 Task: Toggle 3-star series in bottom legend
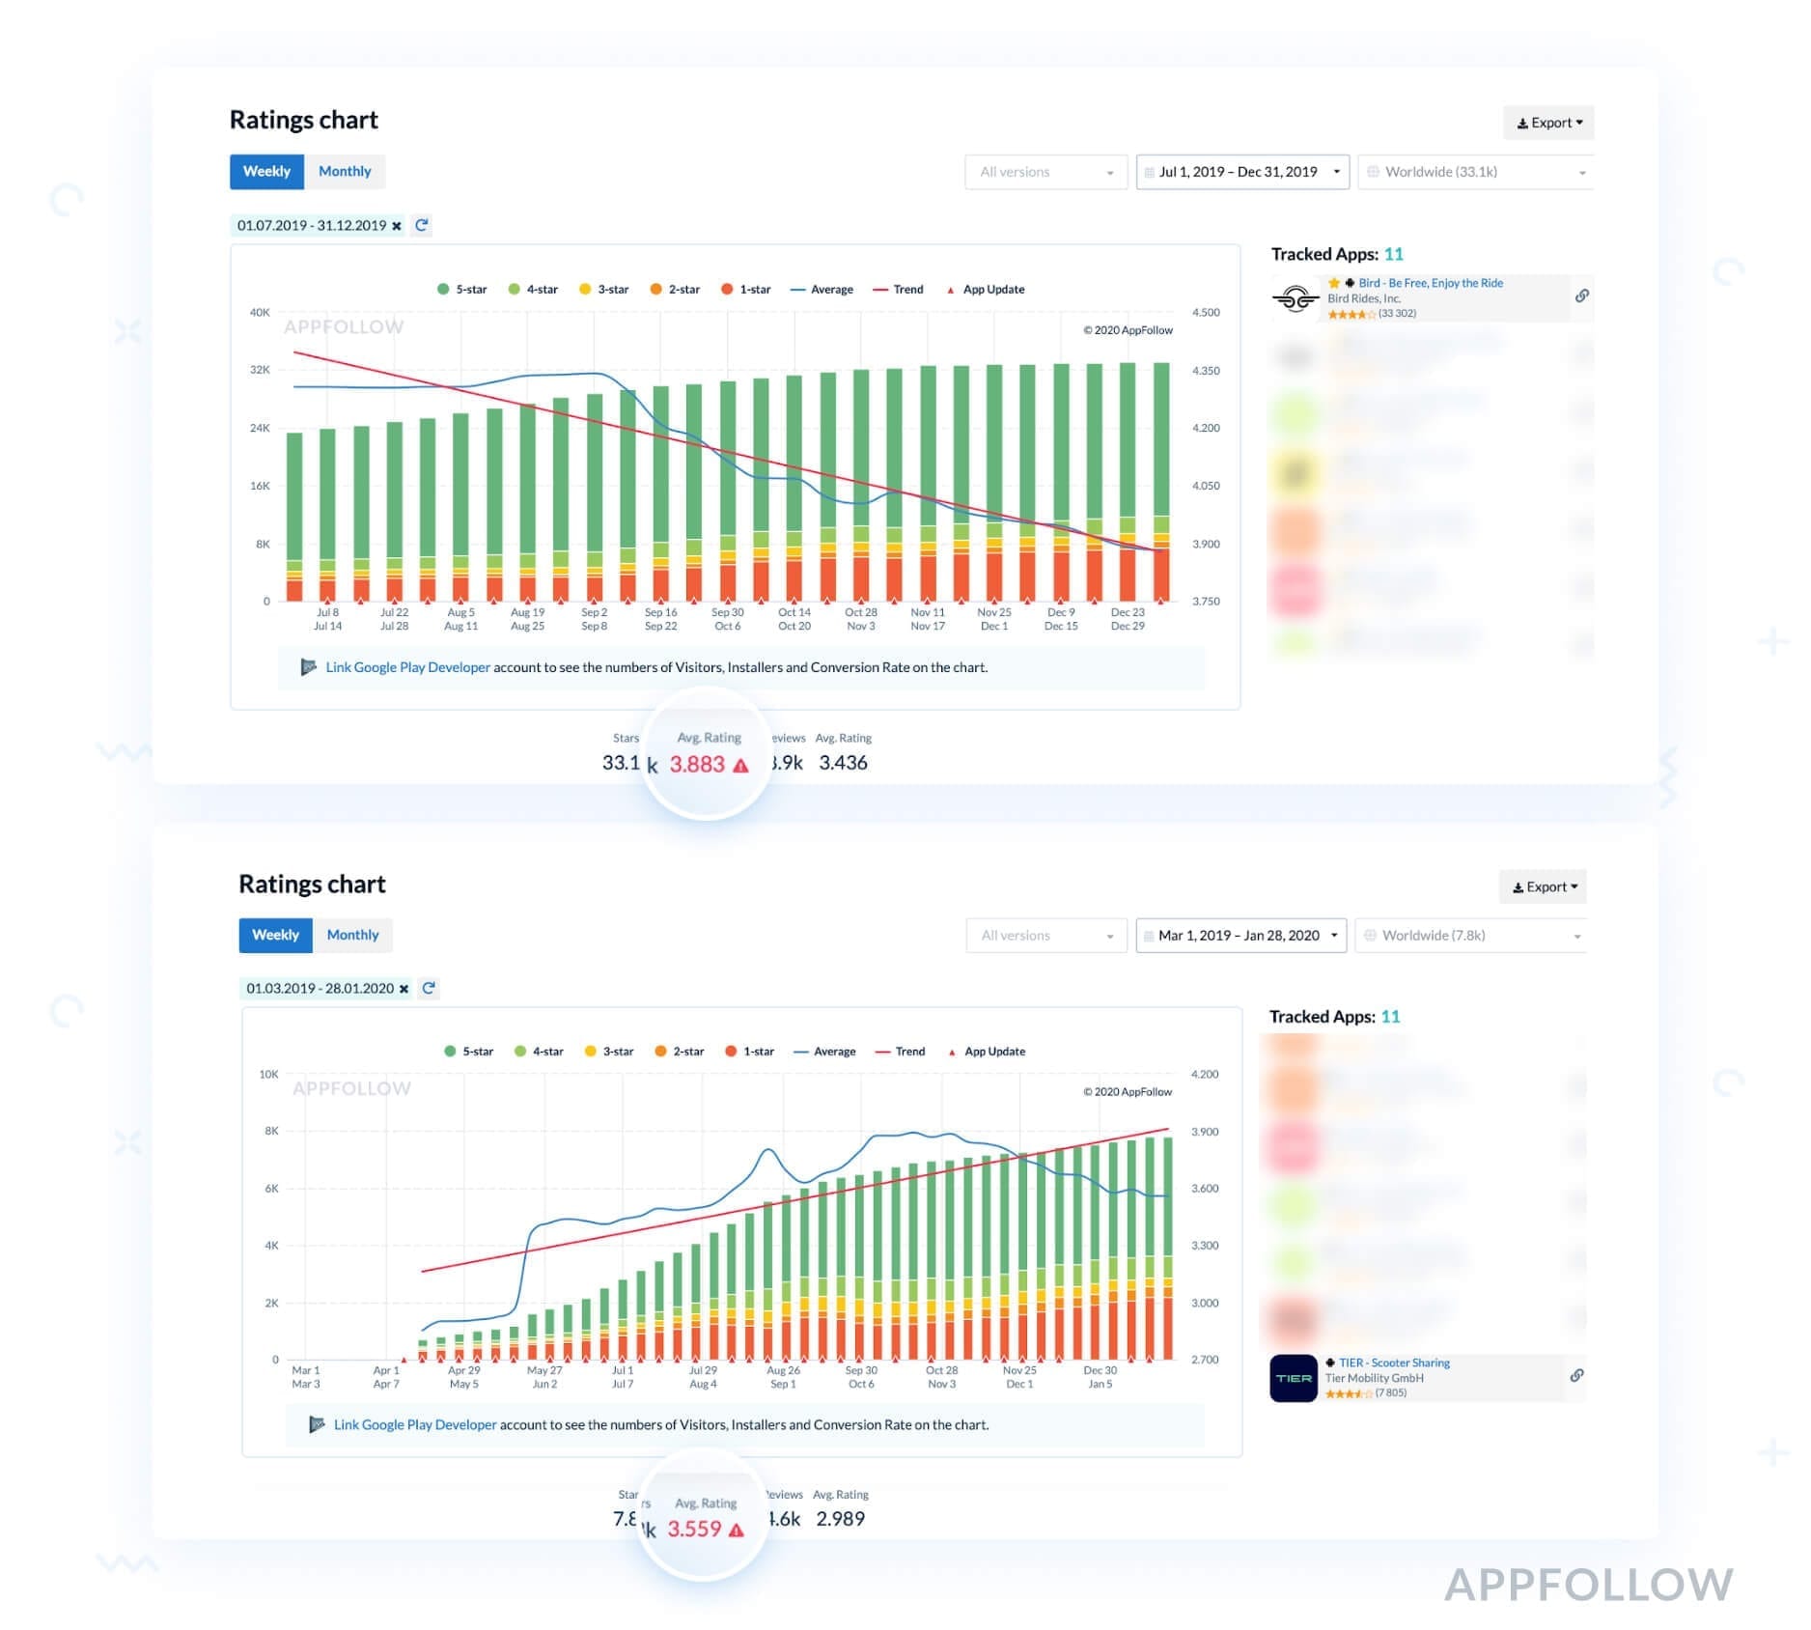tap(609, 1052)
